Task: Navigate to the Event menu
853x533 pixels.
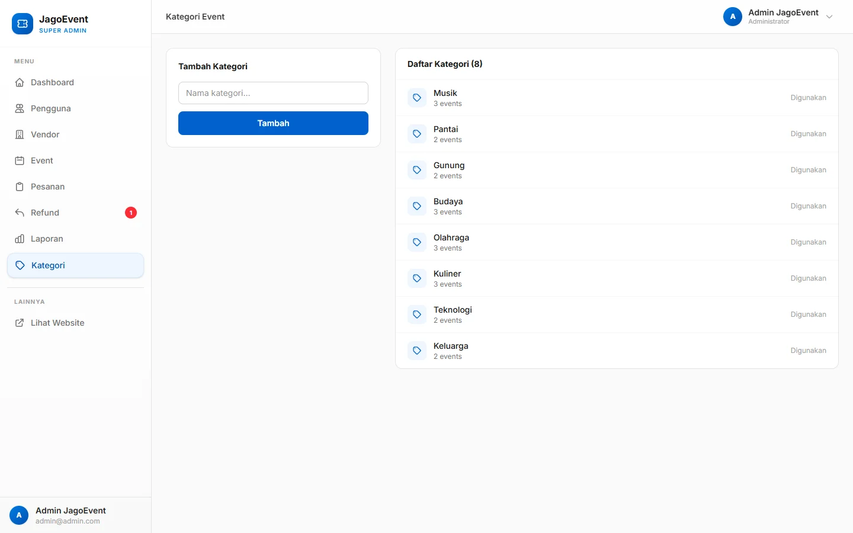Action: [75, 160]
